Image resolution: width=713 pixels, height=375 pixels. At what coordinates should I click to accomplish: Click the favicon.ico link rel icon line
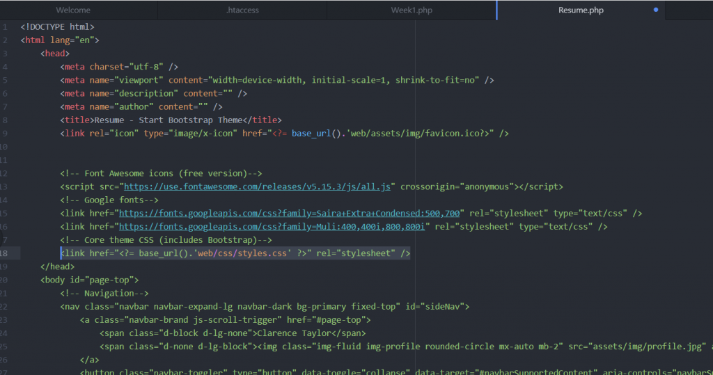284,133
